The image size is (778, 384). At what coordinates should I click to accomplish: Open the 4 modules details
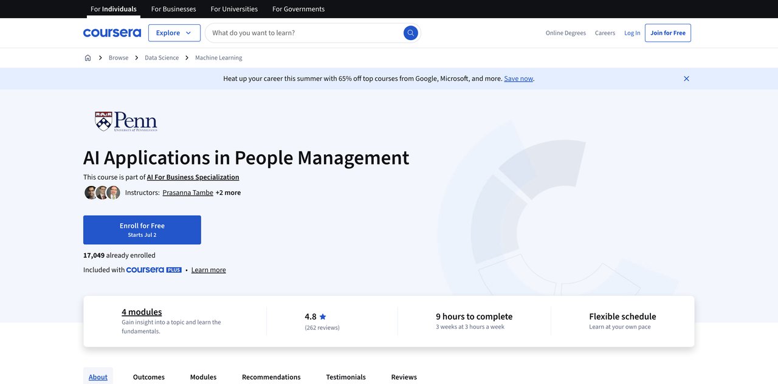coord(142,312)
